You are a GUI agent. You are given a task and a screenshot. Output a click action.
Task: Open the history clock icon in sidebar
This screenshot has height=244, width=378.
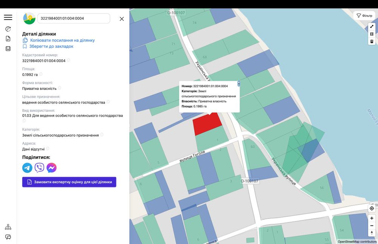pyautogui.click(x=8, y=29)
